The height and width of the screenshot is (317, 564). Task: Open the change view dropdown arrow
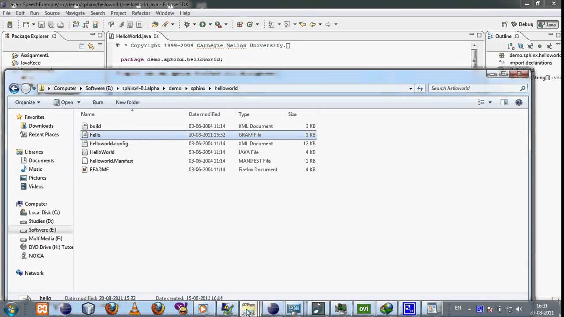point(490,102)
